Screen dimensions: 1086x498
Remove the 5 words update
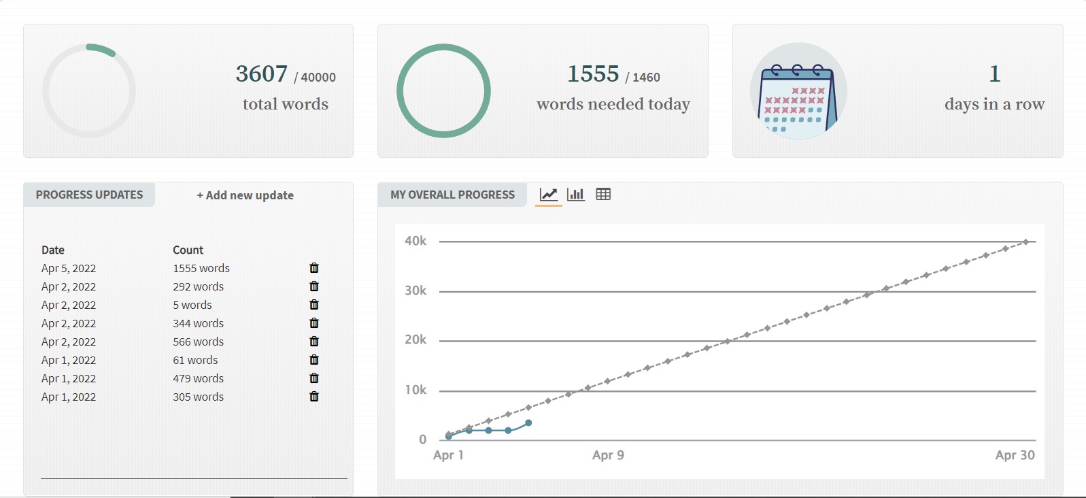tap(314, 305)
